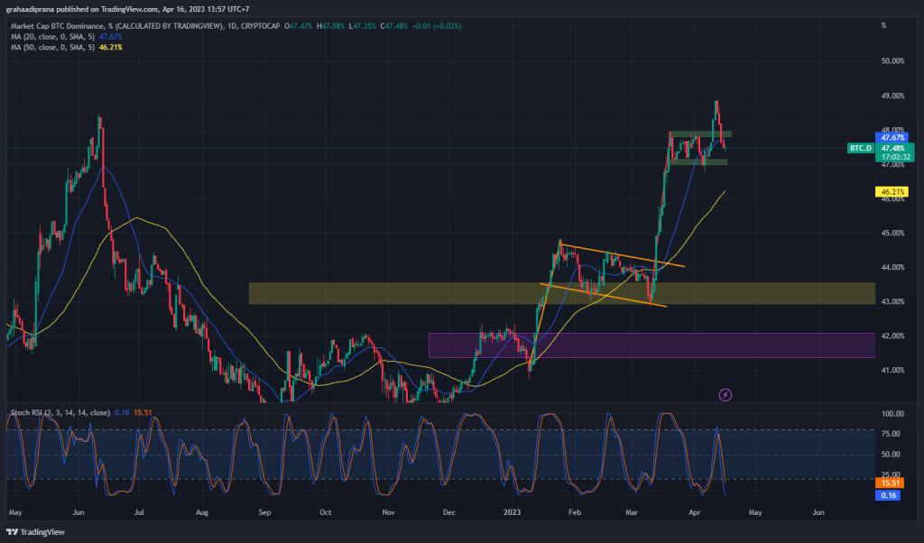
Task: Click the 49.00% price axis label
Action: click(892, 96)
